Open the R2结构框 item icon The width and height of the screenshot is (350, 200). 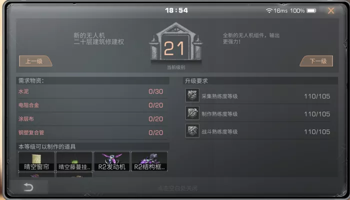point(149,162)
